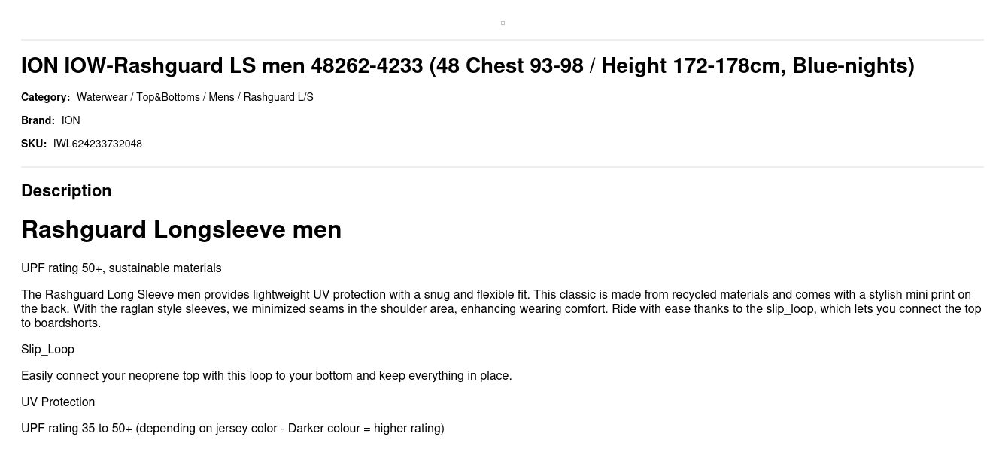Click the tiny placeholder image icon at top
The width and height of the screenshot is (999, 470).
tap(503, 23)
